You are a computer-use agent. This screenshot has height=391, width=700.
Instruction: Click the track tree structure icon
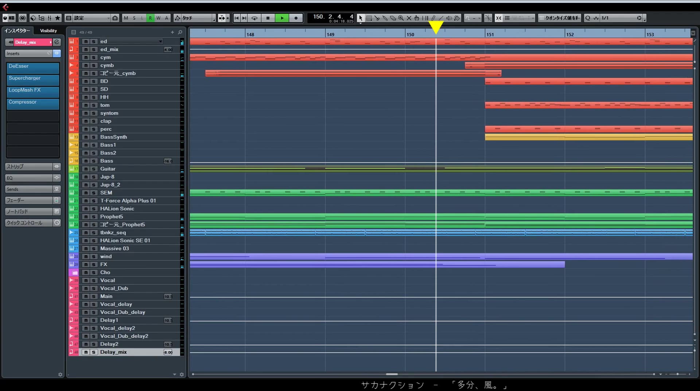pyautogui.click(x=41, y=18)
